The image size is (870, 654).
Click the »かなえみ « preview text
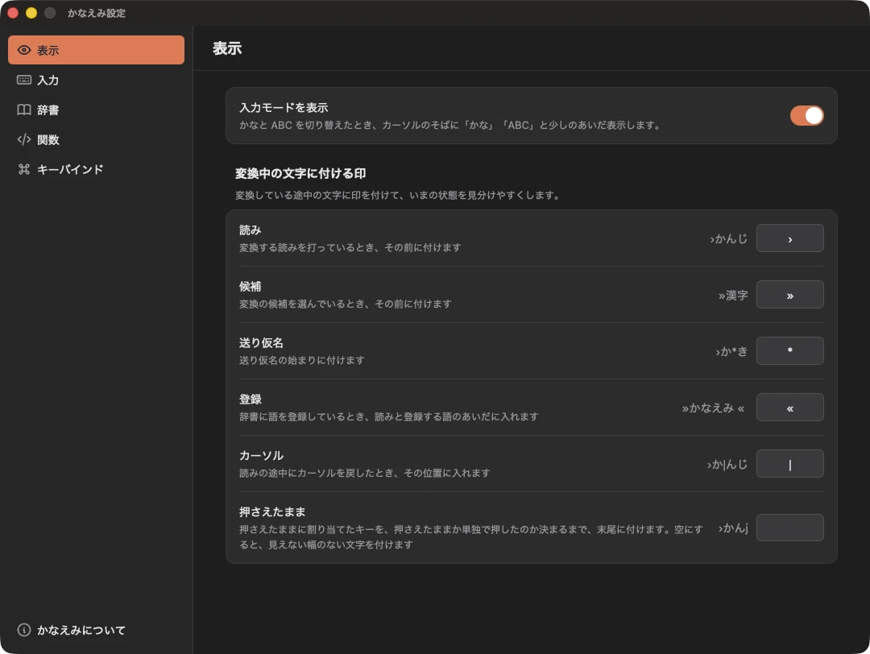point(713,408)
